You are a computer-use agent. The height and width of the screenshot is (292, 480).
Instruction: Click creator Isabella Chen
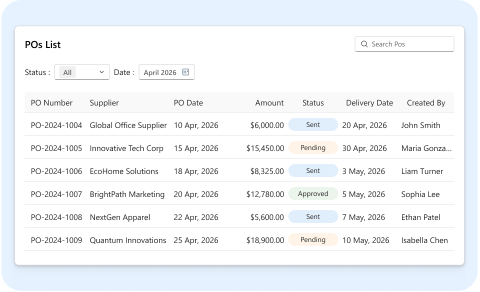click(x=424, y=240)
